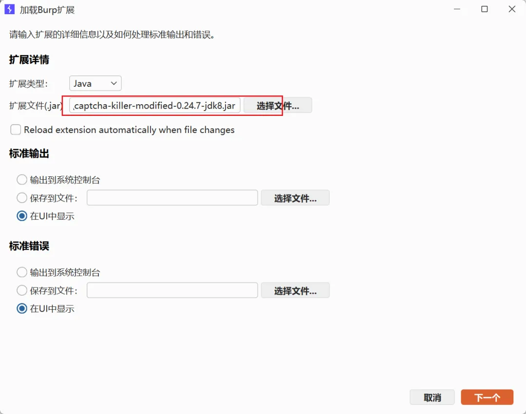Click the 扩展详情 section heading
Image resolution: width=526 pixels, height=414 pixels.
pyautogui.click(x=29, y=60)
